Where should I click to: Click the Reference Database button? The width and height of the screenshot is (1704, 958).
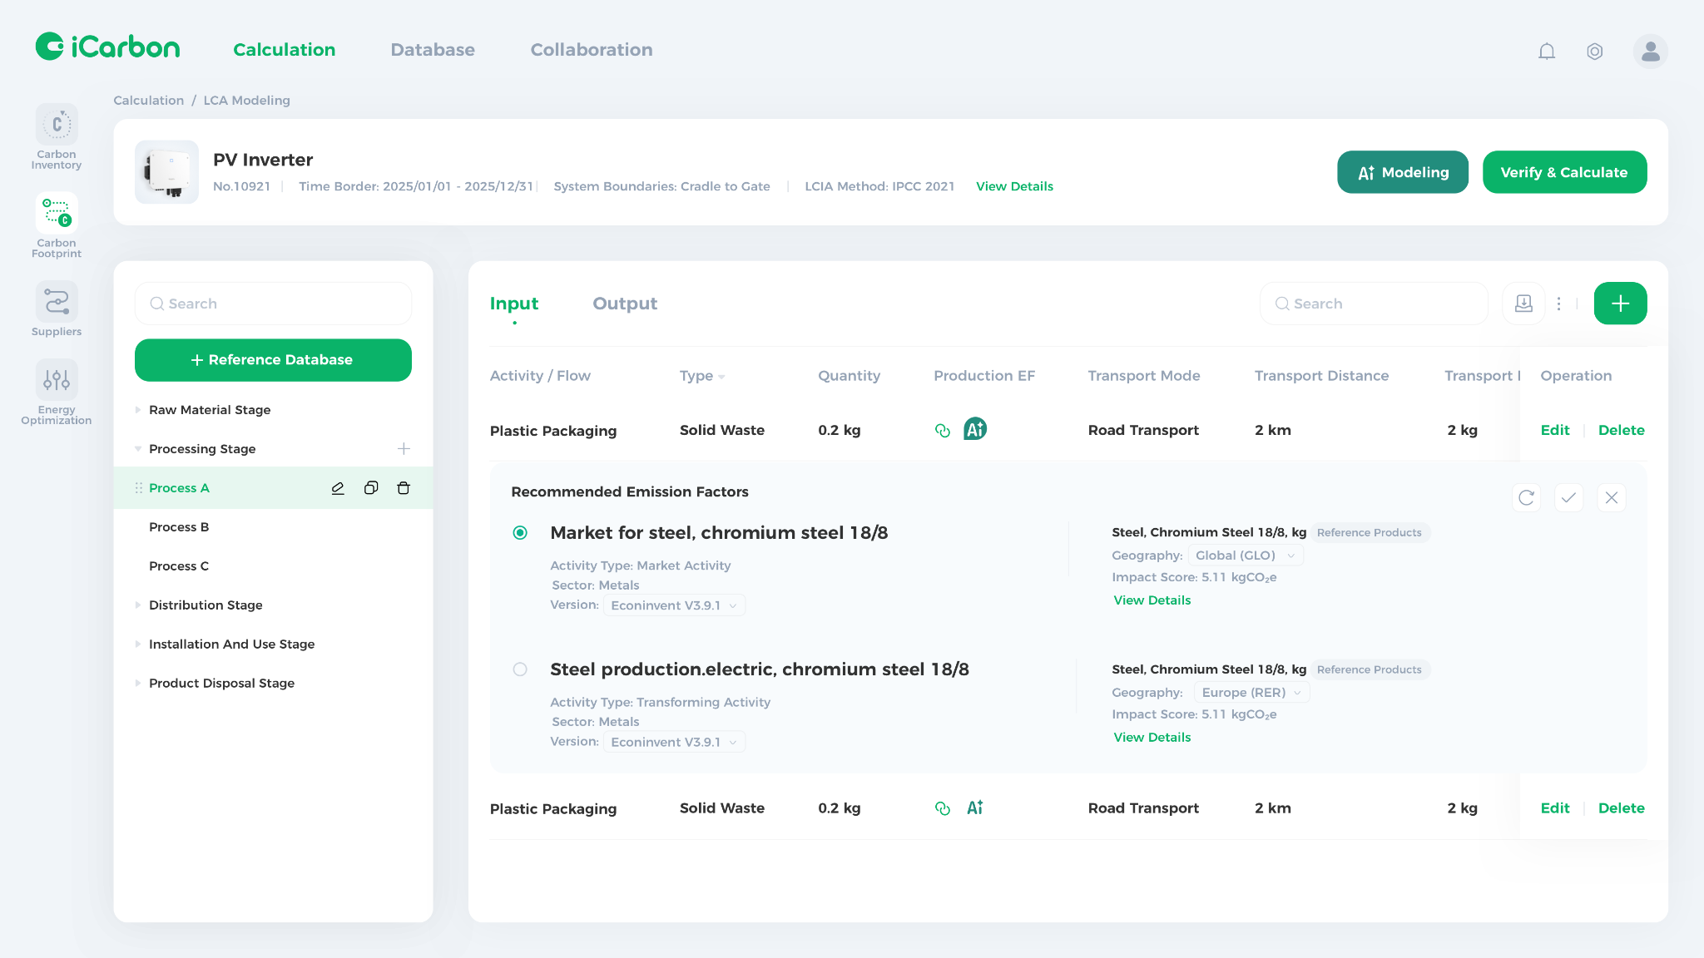(x=273, y=360)
